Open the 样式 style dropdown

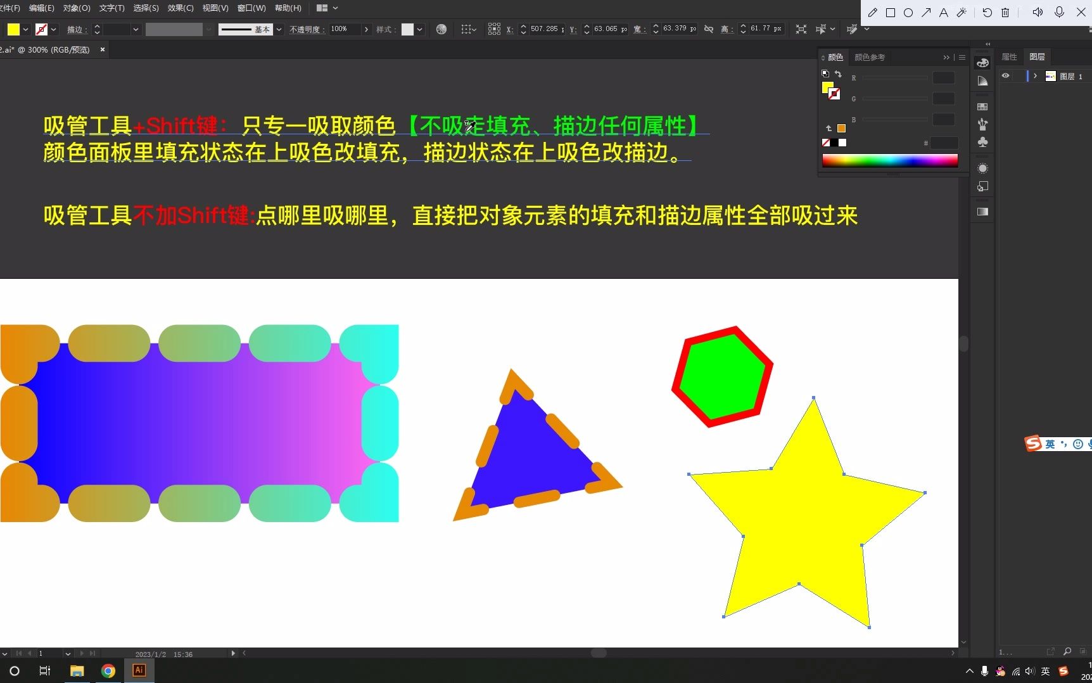[419, 29]
